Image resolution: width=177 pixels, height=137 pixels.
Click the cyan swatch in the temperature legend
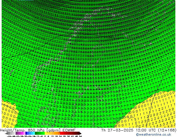(x=34, y=133)
